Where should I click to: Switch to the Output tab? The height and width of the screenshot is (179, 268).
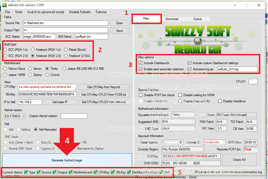tap(197, 19)
